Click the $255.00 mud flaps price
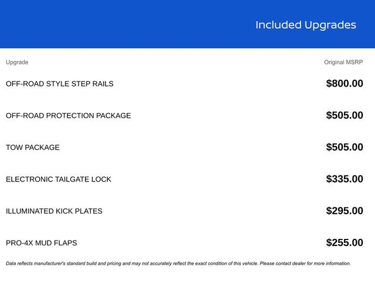The image size is (375, 281). coord(345,243)
